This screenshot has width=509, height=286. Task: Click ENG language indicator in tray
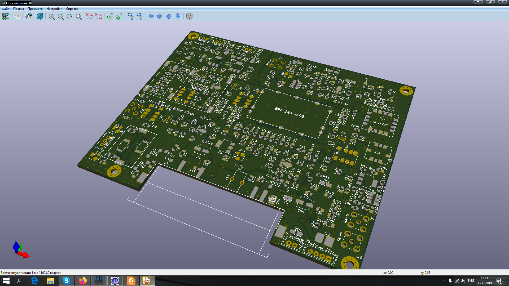click(471, 281)
